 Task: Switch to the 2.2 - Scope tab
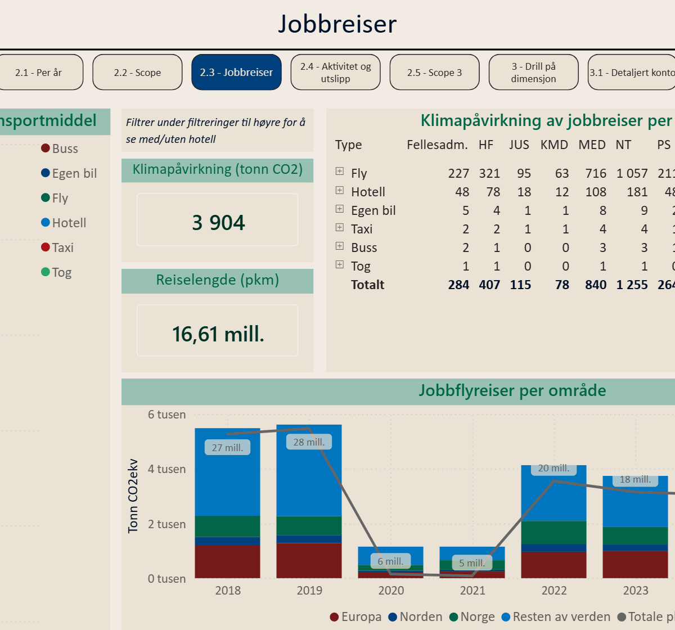[137, 73]
